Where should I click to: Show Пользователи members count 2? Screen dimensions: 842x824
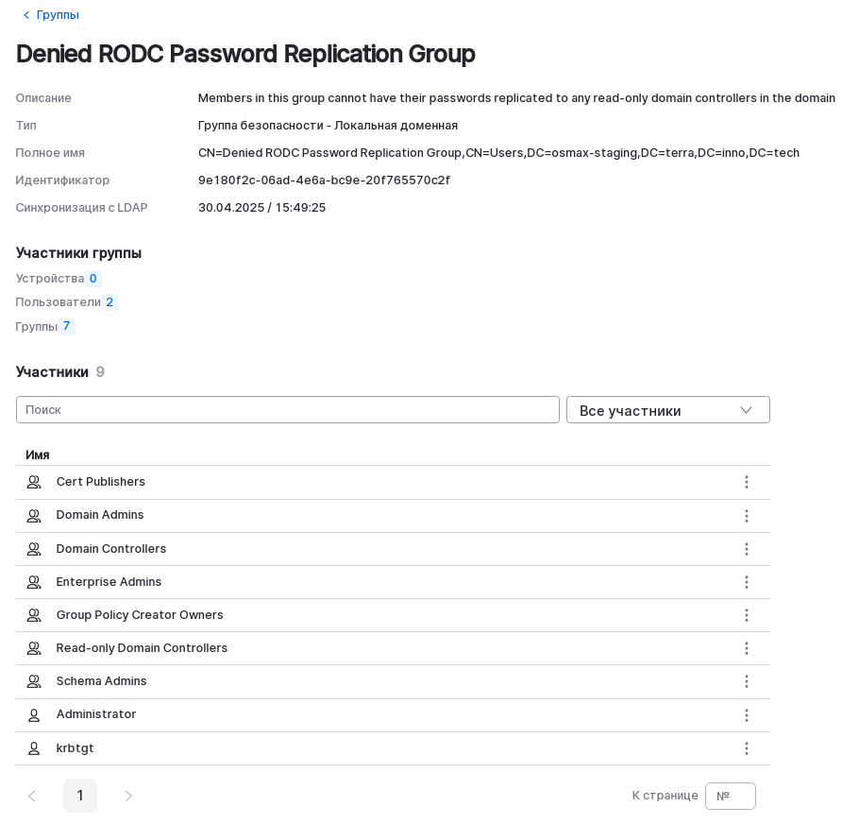109,302
